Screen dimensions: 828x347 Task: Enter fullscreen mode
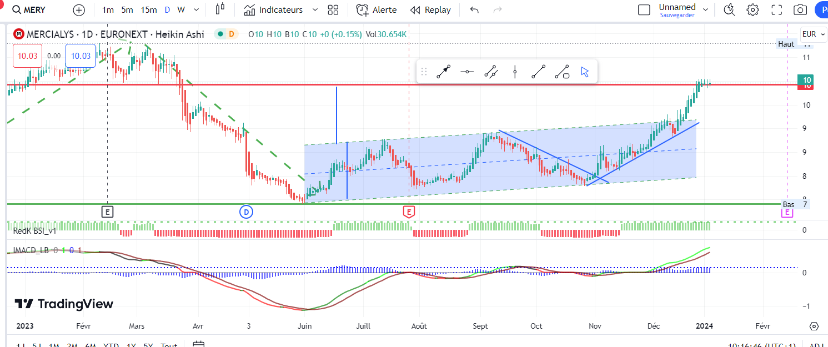coord(777,10)
